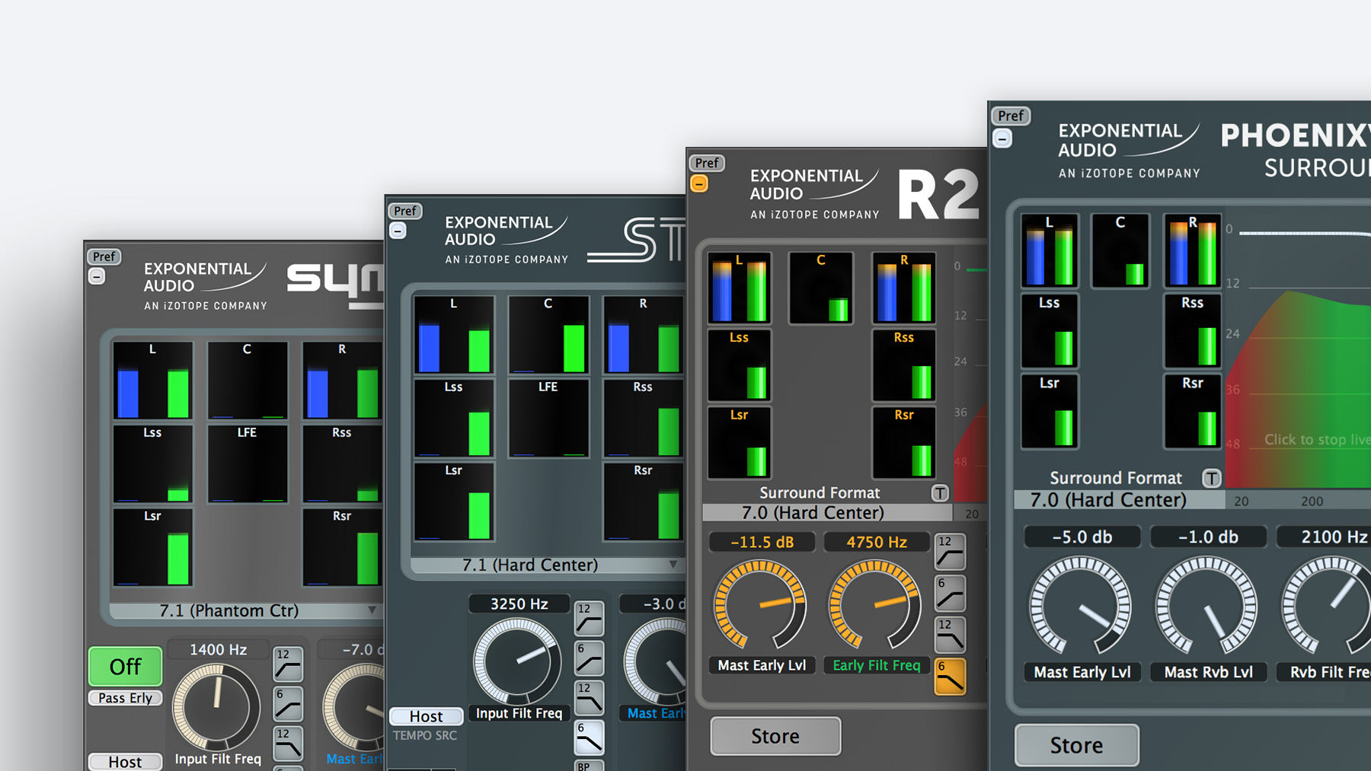
Task: Click the TEMPO SRC label in Stratus
Action: (425, 736)
